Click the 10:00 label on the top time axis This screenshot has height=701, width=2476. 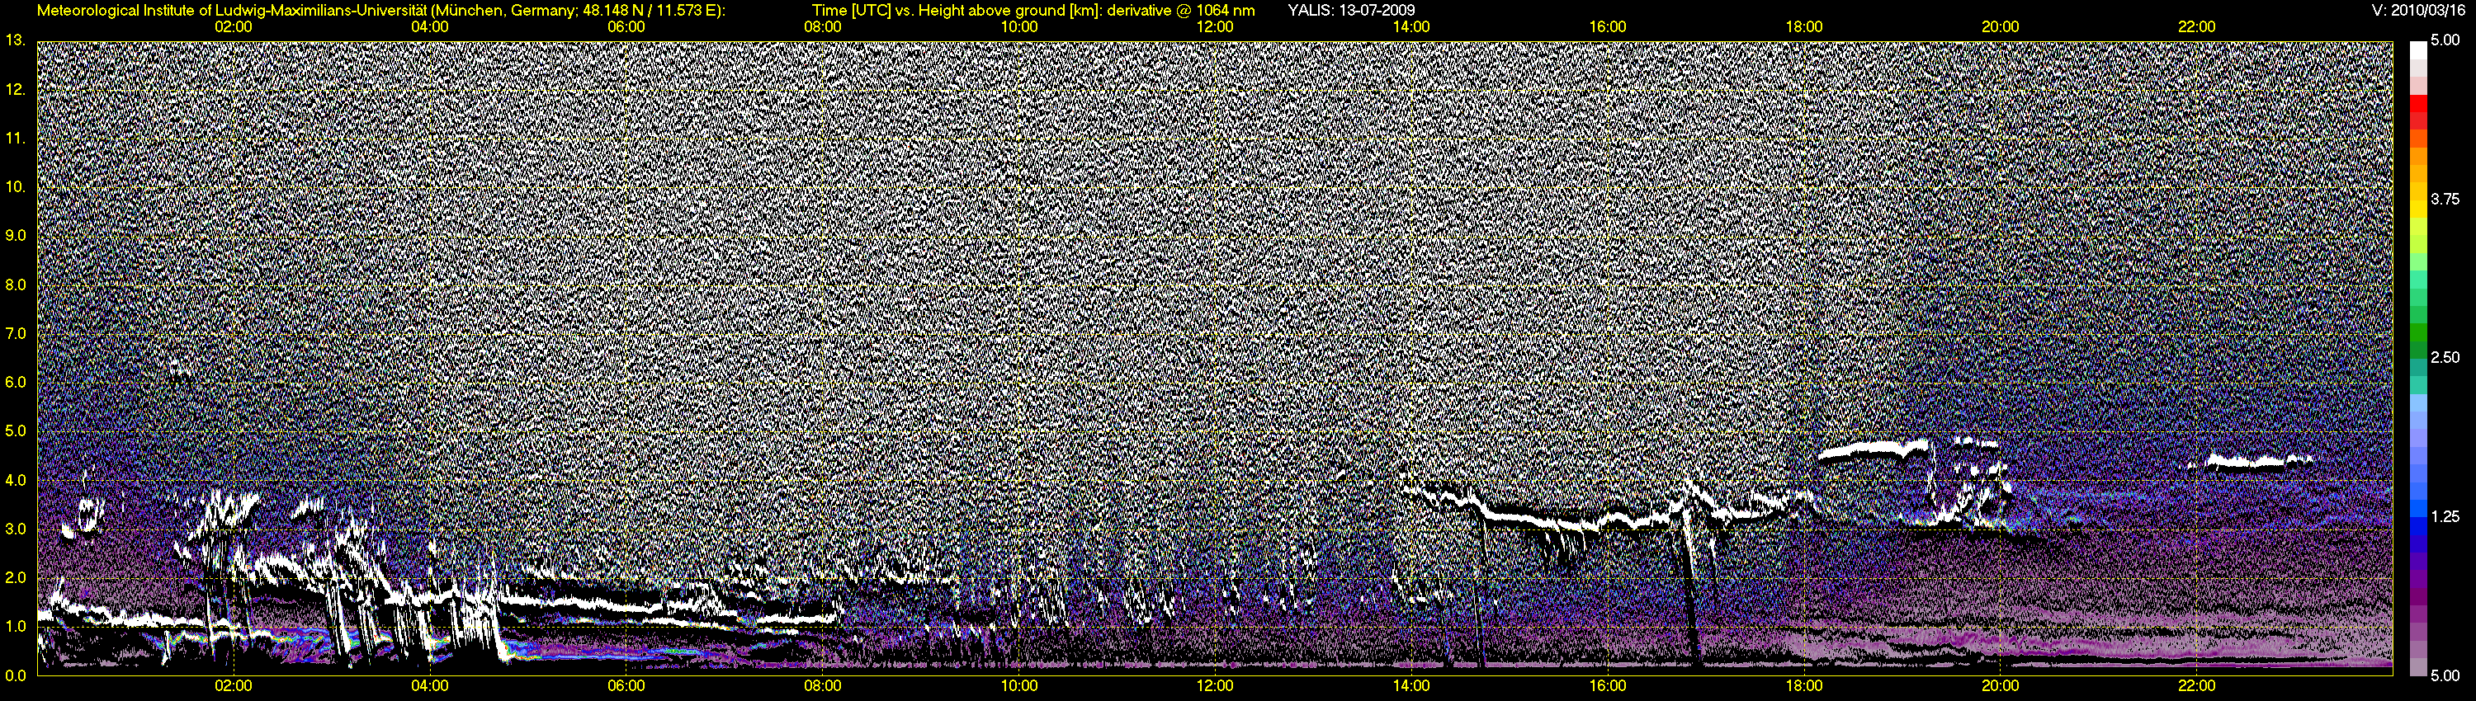1018,27
